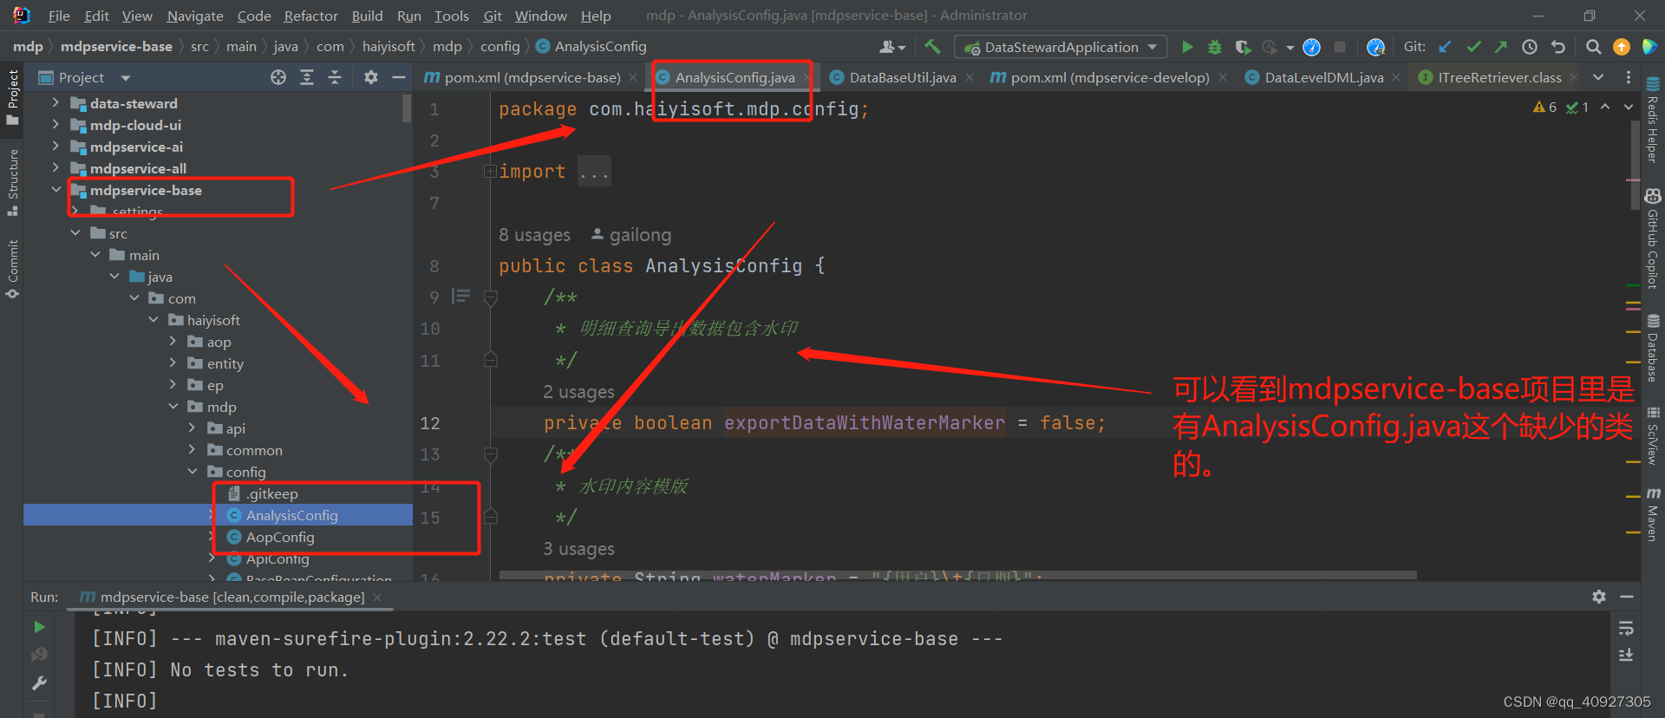
Task: Open the Commit tool window
Action: (12, 270)
